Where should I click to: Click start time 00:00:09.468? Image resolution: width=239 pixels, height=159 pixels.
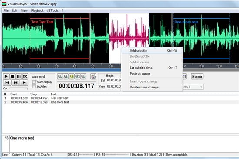point(20,102)
